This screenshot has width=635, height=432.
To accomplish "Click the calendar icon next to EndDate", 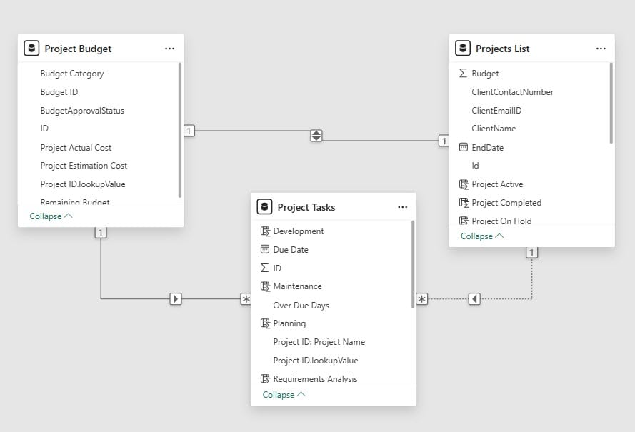I will (x=464, y=147).
